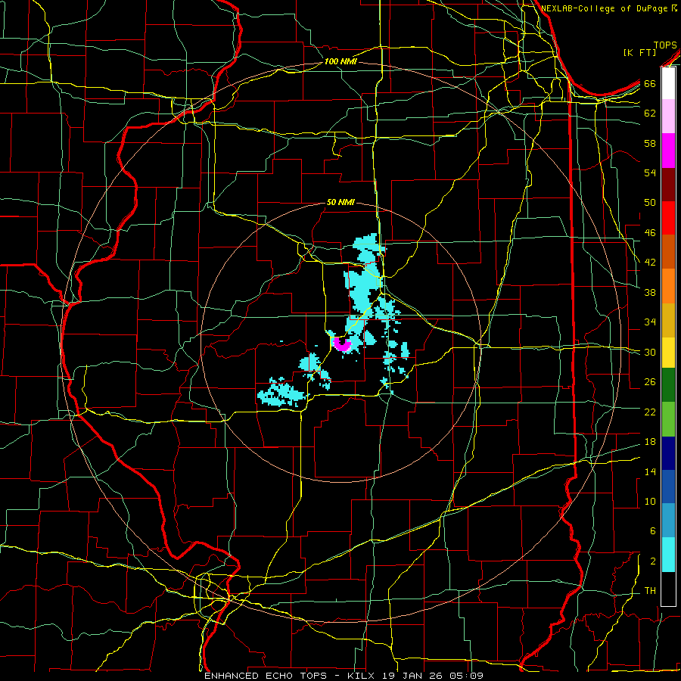Click the magenta swatch in the color scale
Image resolution: width=681 pixels, height=681 pixels.
[x=668, y=151]
